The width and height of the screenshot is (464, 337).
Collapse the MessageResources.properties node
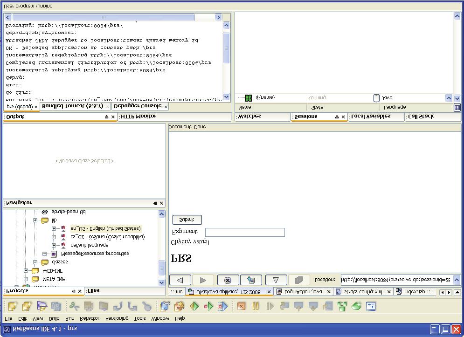click(44, 254)
